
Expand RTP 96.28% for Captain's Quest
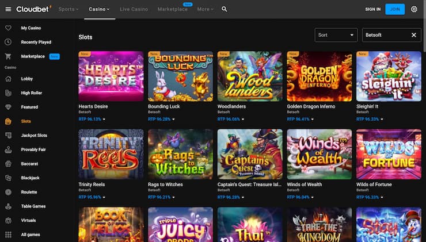click(231, 197)
